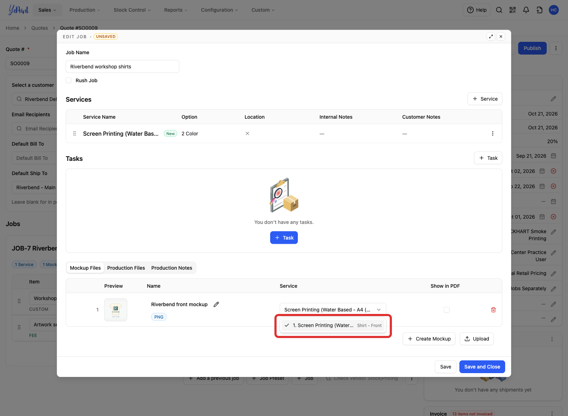
Task: Edit the Retail Pricing setting pencil icon
Action: pos(553,274)
